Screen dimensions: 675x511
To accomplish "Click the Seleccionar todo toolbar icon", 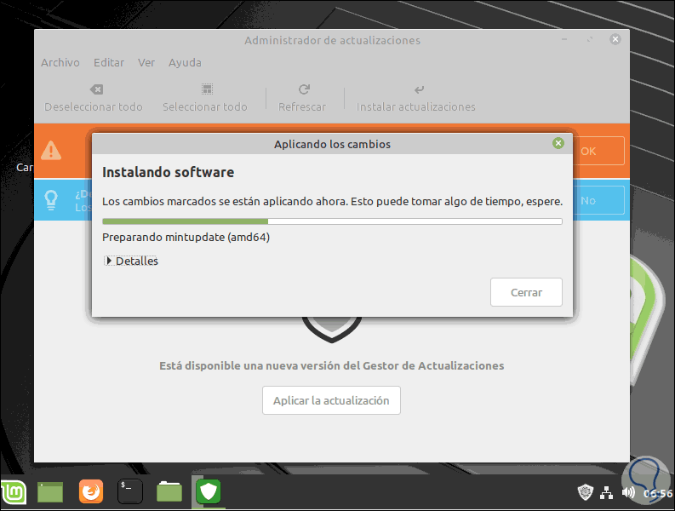I will click(x=207, y=89).
